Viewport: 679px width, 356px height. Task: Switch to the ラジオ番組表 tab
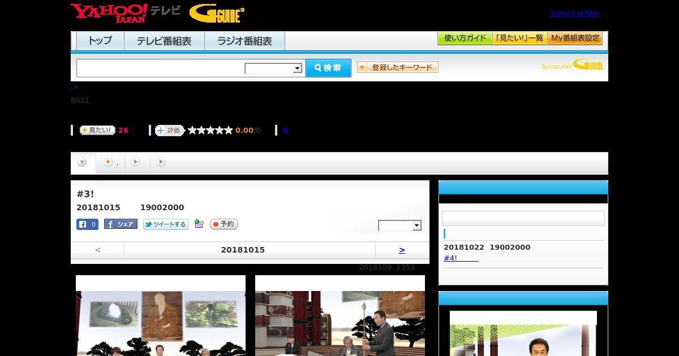click(244, 41)
